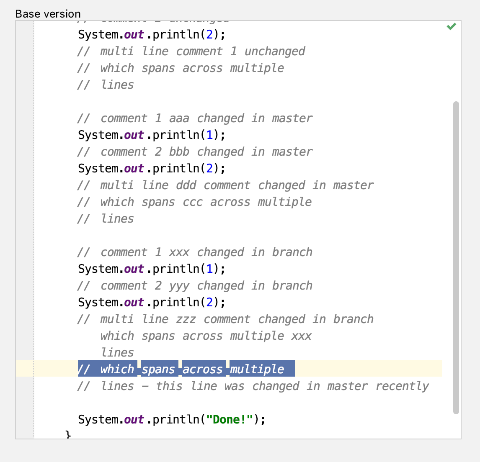The width and height of the screenshot is (480, 462).
Task: Click the vertical scrollbar thumb
Action: (456, 257)
